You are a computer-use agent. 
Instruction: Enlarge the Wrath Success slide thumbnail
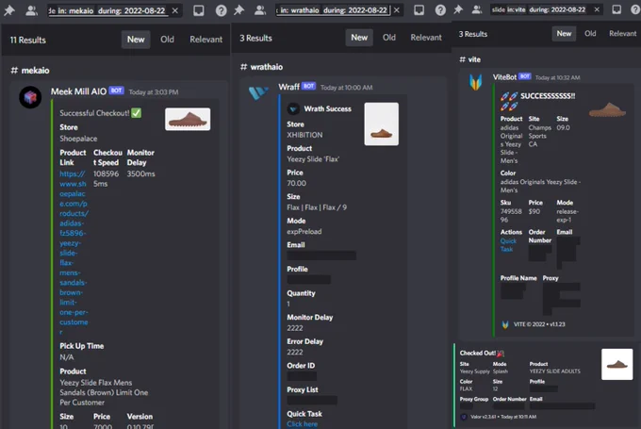(382, 124)
